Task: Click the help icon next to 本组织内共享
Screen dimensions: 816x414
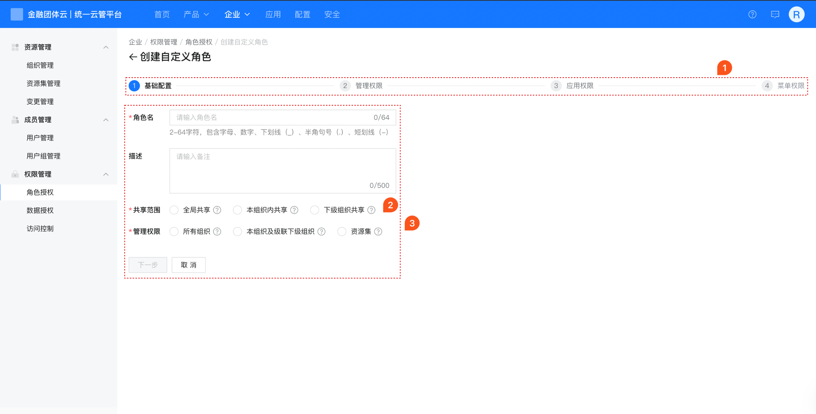Action: (294, 210)
